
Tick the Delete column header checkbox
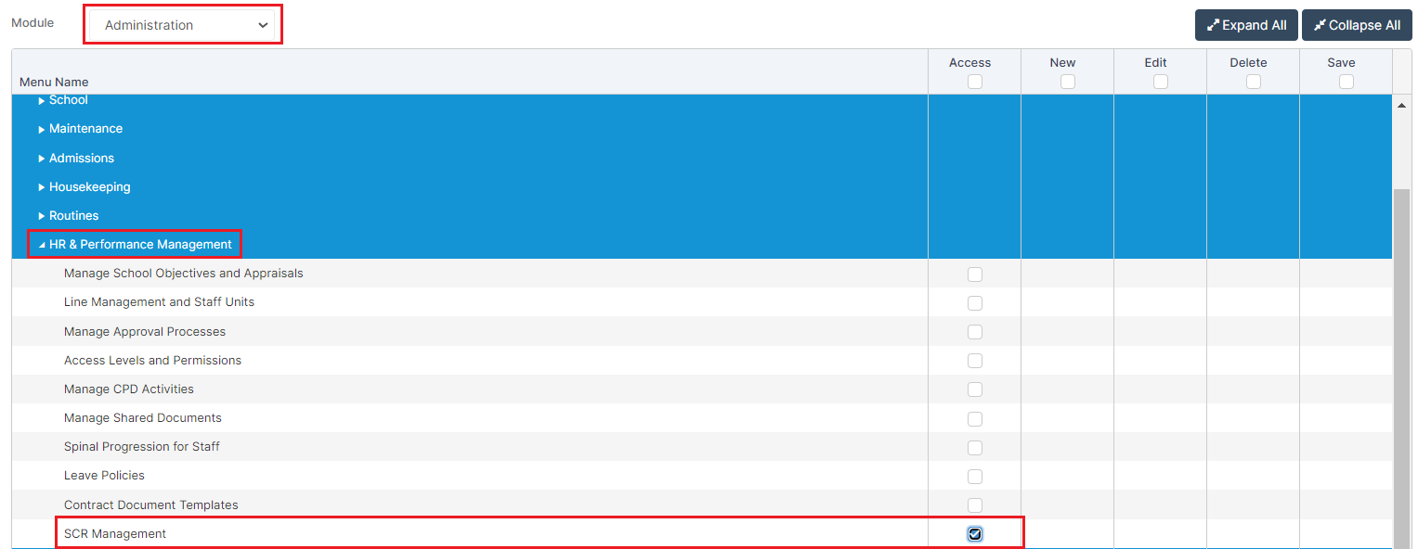point(1253,82)
